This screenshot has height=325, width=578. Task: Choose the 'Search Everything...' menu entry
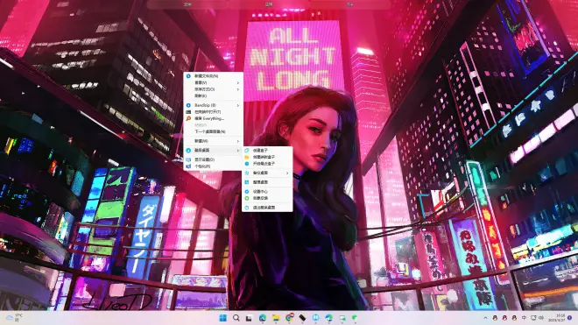pos(214,118)
